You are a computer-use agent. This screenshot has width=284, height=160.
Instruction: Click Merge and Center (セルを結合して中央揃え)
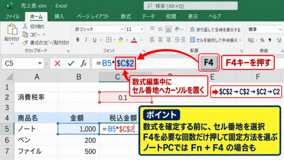pos(214,40)
